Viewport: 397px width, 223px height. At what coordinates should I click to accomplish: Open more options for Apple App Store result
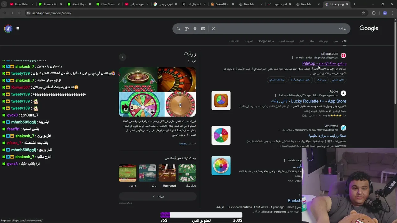point(275,95)
